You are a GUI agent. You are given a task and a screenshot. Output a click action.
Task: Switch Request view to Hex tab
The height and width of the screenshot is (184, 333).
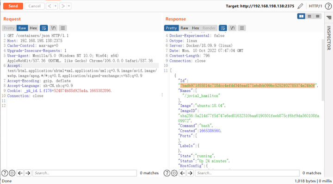(x=33, y=28)
